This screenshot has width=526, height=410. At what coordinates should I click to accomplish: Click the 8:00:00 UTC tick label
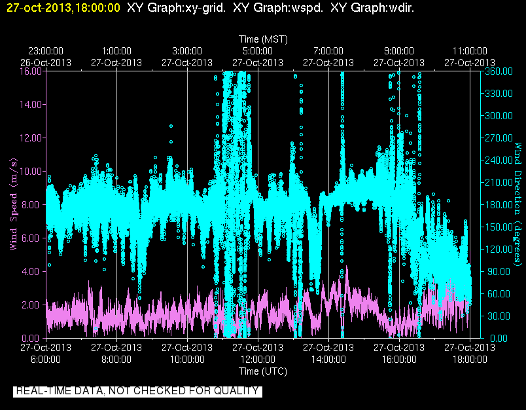tap(116, 360)
